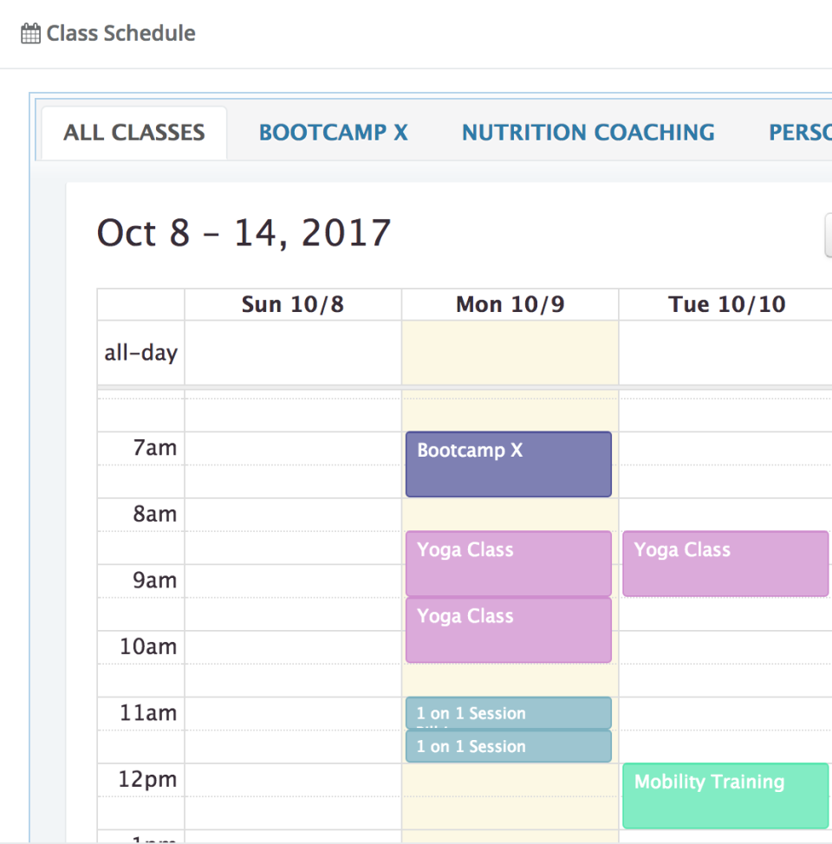
Task: Select Monday's second Yoga Class event
Action: pyautogui.click(x=509, y=630)
